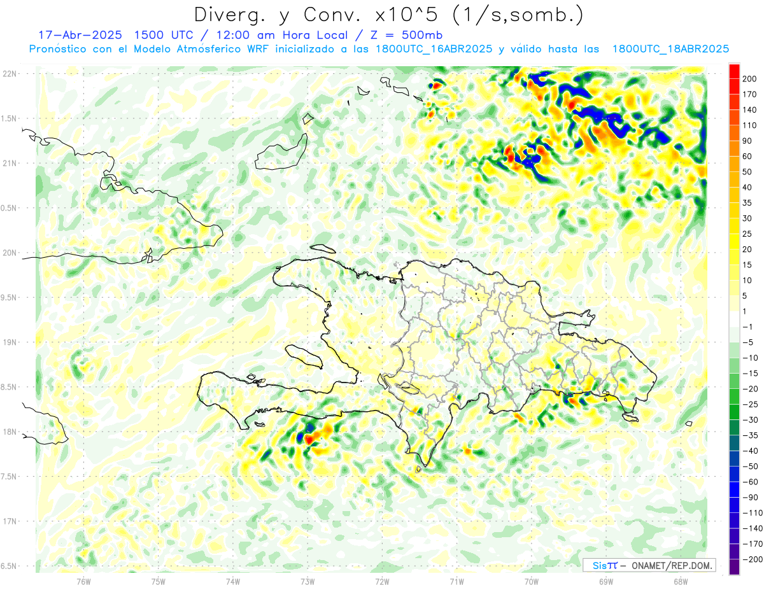Click the '1.5N' latitude label

[x=9, y=118]
